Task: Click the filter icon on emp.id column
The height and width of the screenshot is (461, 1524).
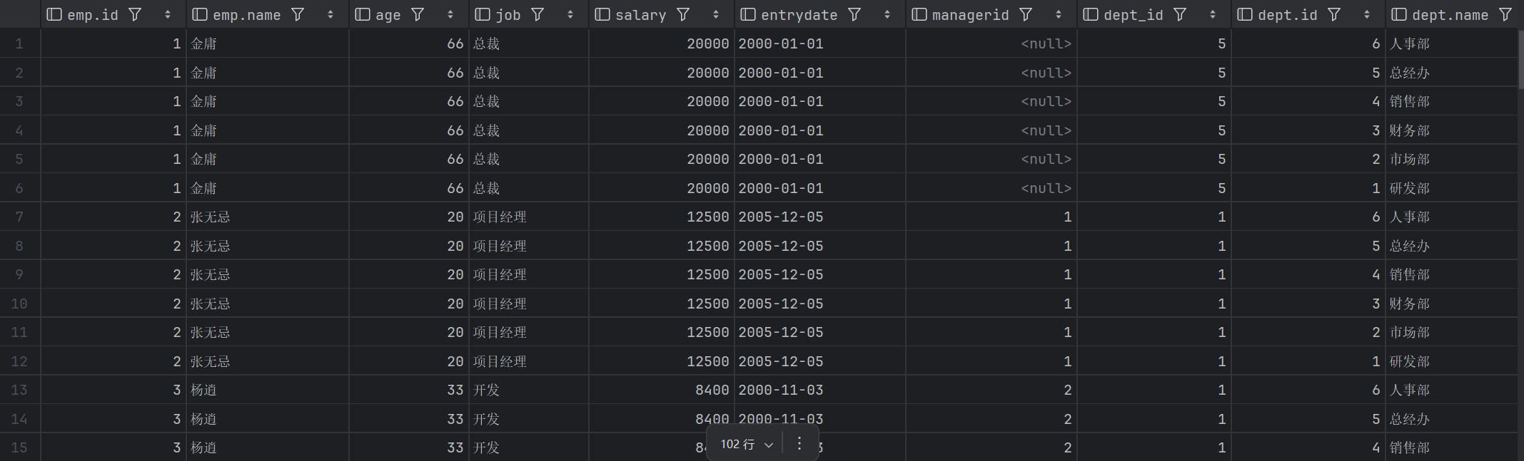Action: (x=135, y=14)
